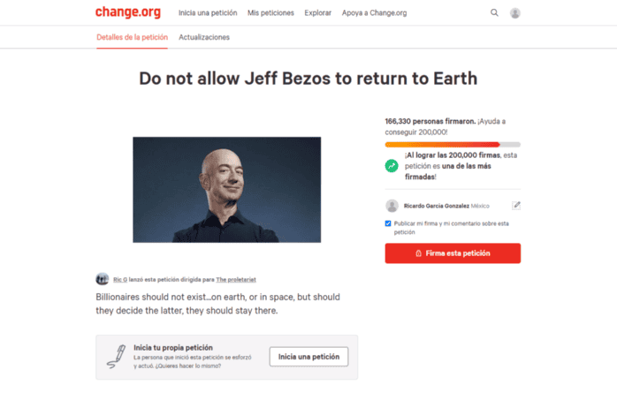Open the Jeff Bezos petition image
Viewport: 617px width, 400px height.
226,190
